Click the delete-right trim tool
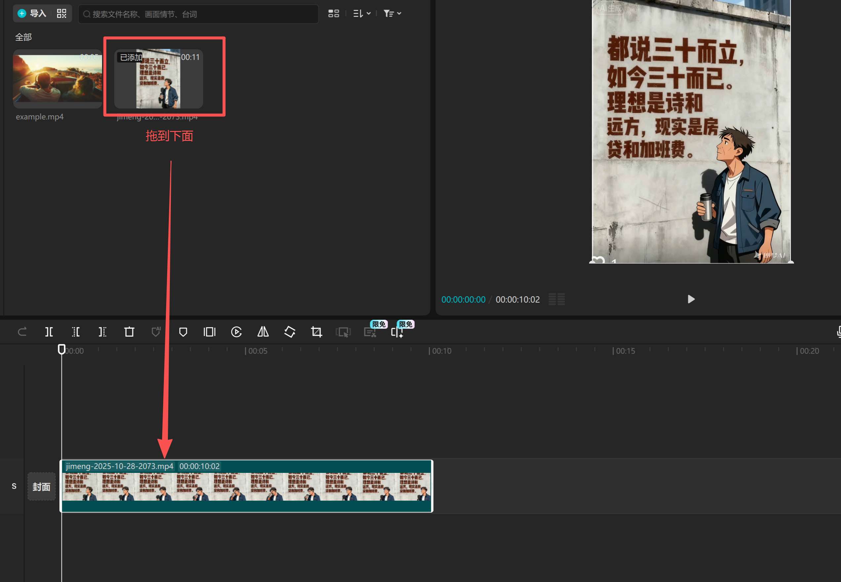The width and height of the screenshot is (841, 582). 102,332
